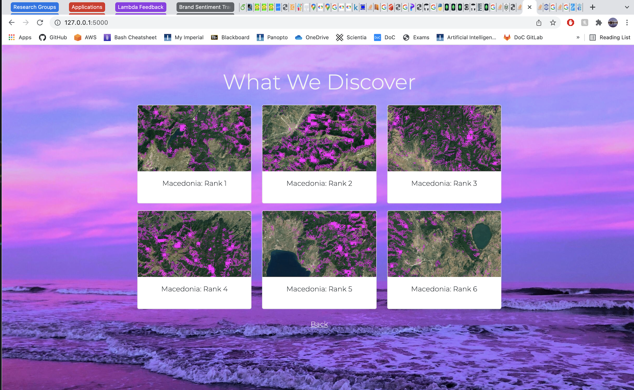Reload the page with refresh icon
Viewport: 634px width, 390px height.
[x=40, y=22]
